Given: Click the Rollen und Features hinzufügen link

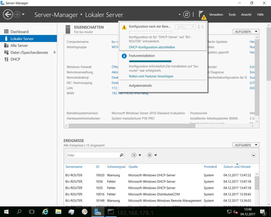Looking at the screenshot, I should point(151,76).
